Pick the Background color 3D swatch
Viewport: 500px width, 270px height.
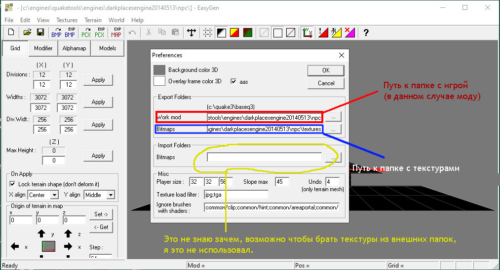[159, 70]
